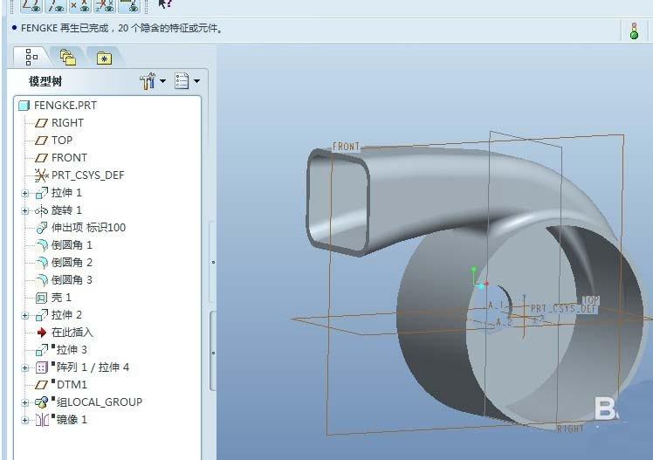
Task: Click the context help cursor icon
Action: 165,3
